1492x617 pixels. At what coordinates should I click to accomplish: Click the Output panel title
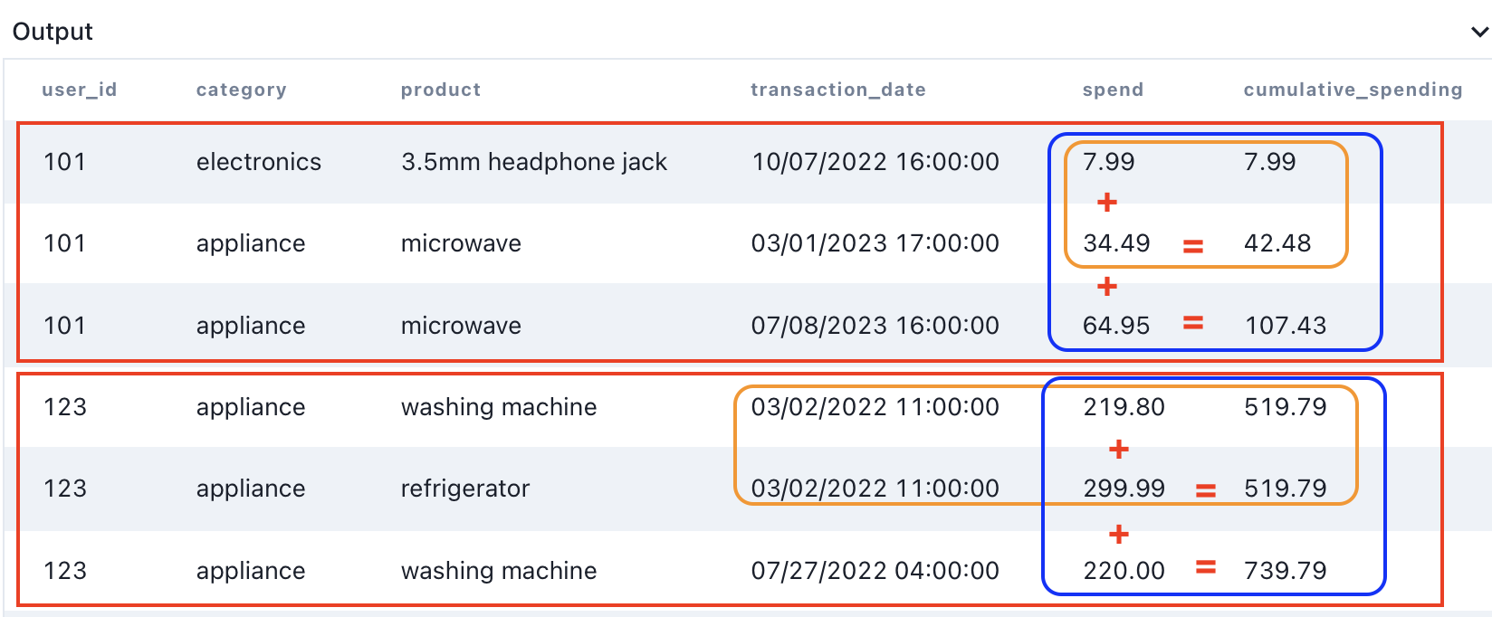pos(53,32)
